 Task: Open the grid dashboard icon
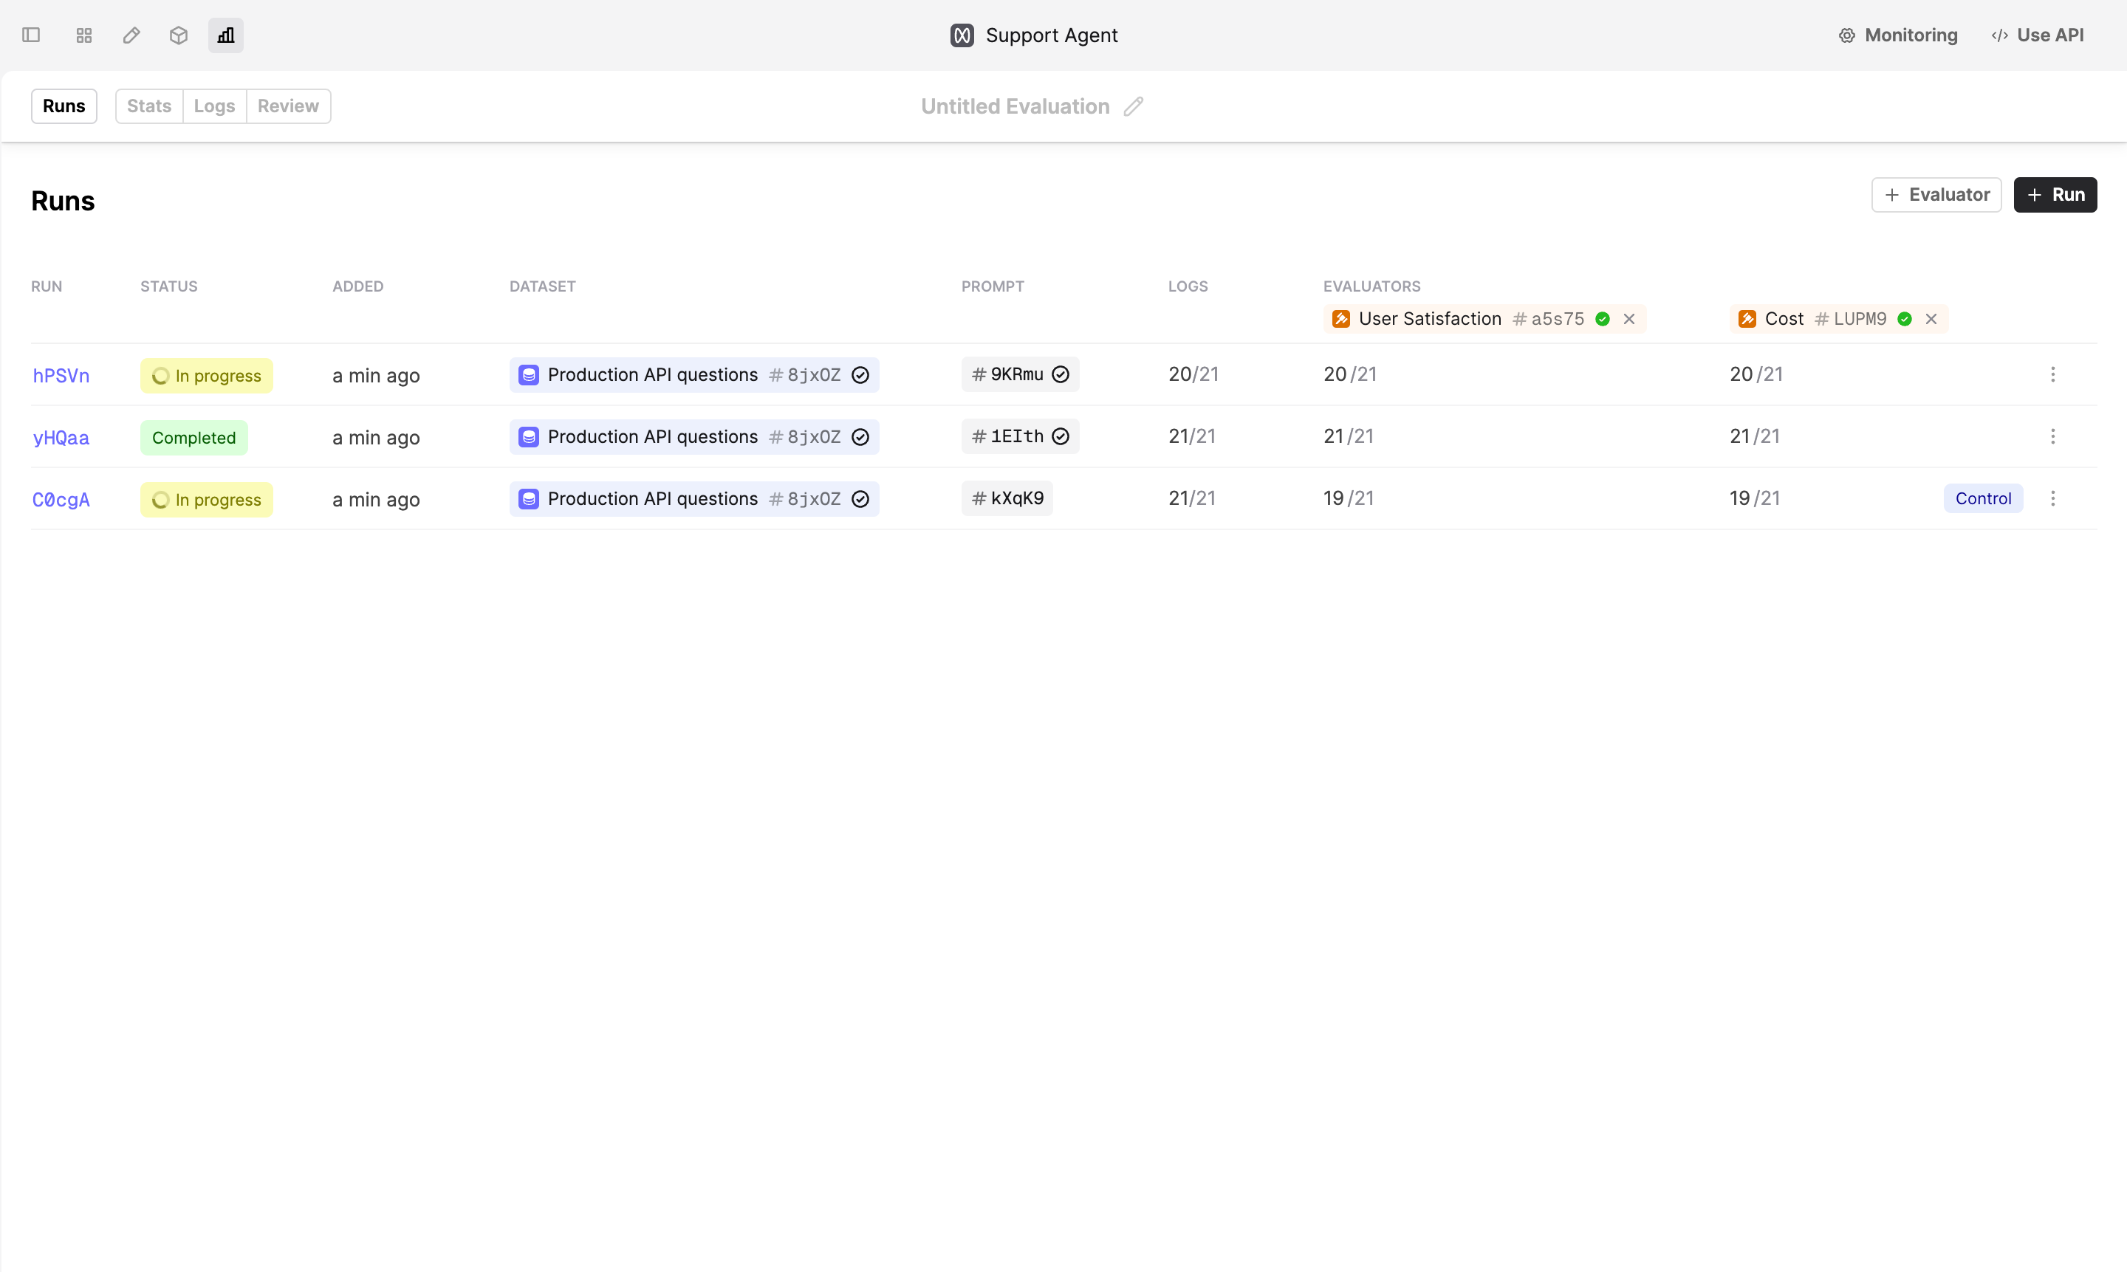(x=83, y=35)
